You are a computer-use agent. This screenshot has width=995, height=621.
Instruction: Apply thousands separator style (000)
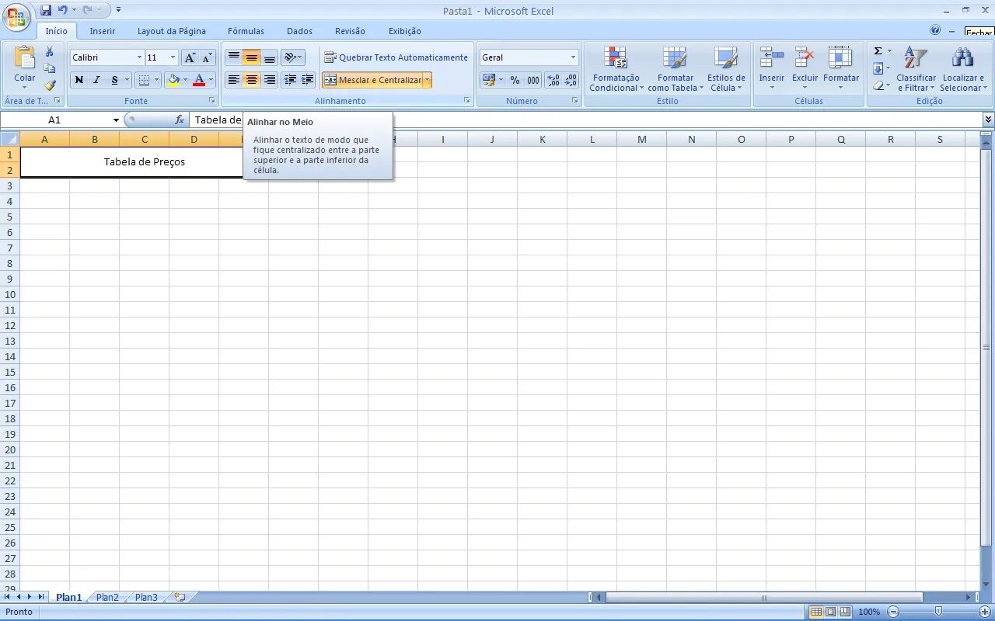click(x=533, y=80)
